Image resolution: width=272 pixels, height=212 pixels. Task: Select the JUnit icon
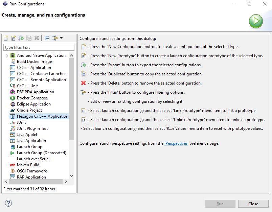tap(13, 122)
